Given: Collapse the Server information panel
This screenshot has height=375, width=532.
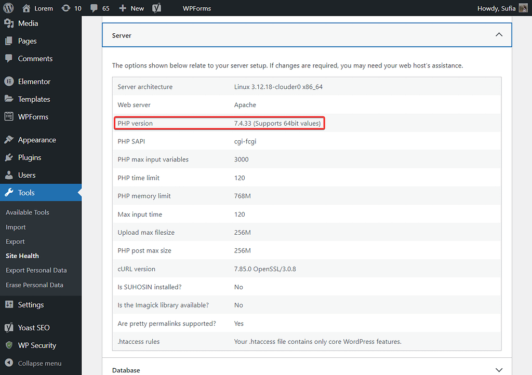Looking at the screenshot, I should pos(499,34).
